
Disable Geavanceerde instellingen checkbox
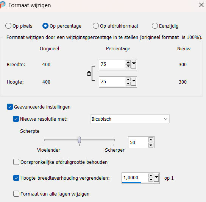coord(10,107)
